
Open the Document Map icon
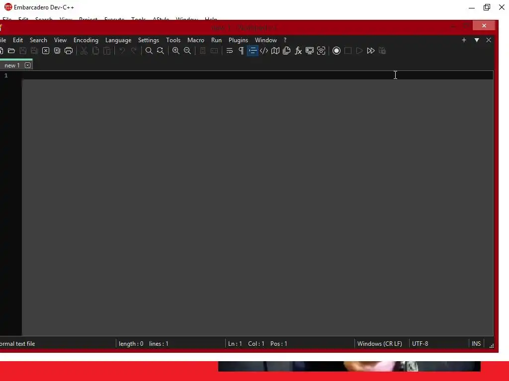[x=275, y=51]
